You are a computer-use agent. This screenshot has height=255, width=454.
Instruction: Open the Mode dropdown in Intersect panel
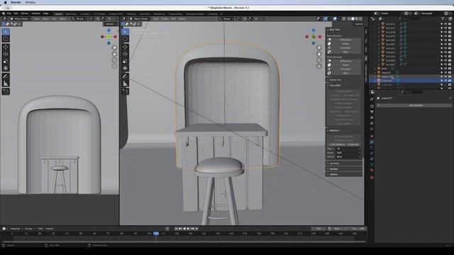click(348, 153)
